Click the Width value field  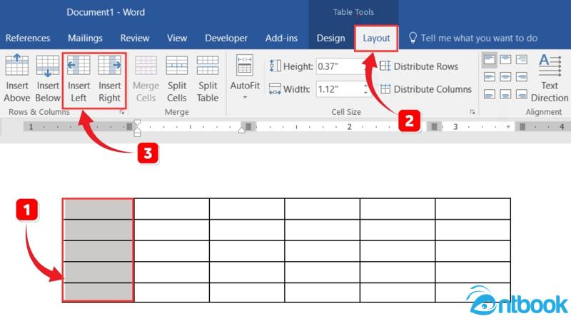340,89
